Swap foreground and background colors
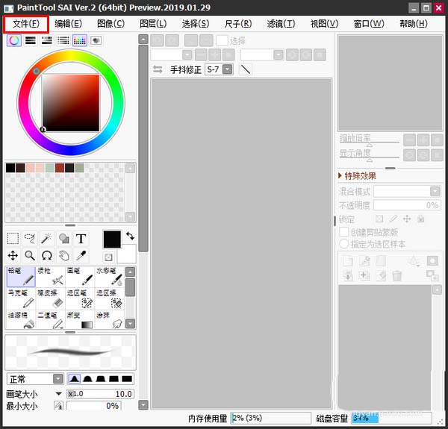This screenshot has height=429, width=448. [130, 236]
